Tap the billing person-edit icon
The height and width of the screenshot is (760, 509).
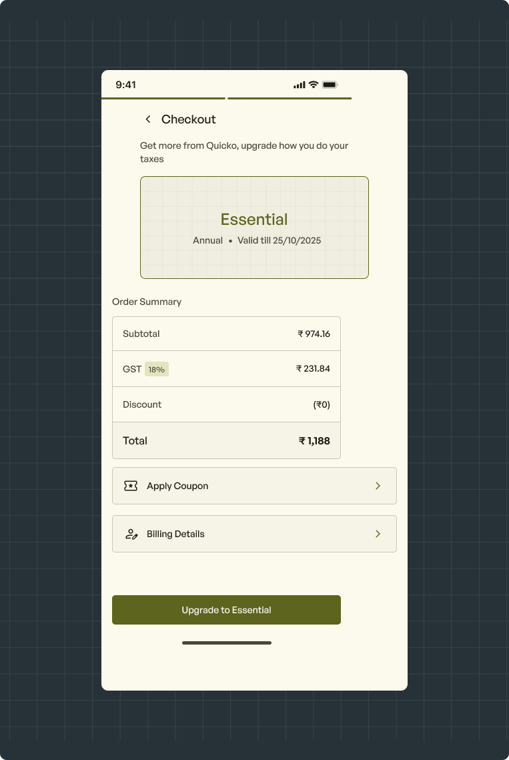131,534
